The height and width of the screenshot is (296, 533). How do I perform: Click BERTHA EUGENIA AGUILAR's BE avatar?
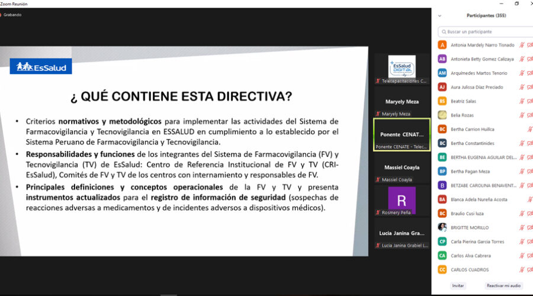tap(442, 157)
